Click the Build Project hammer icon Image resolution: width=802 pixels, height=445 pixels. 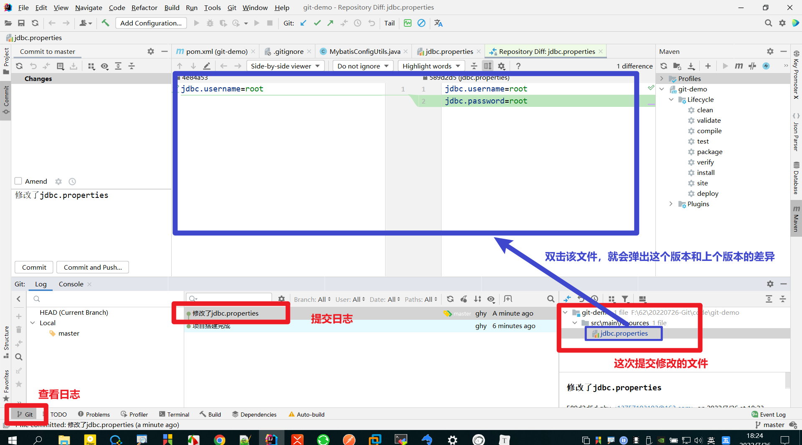105,23
